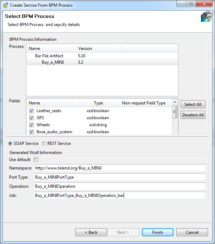Click inside the Job input field
The width and height of the screenshot is (215, 244).
pyautogui.click(x=120, y=195)
